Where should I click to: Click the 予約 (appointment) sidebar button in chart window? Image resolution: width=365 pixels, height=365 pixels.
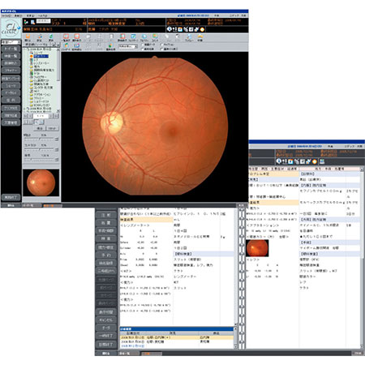[105, 255]
